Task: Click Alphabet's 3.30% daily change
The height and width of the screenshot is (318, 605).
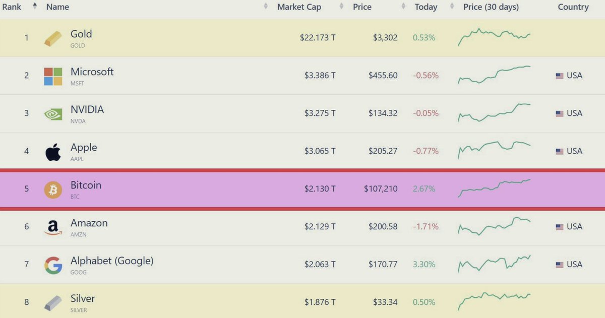Action: point(424,265)
